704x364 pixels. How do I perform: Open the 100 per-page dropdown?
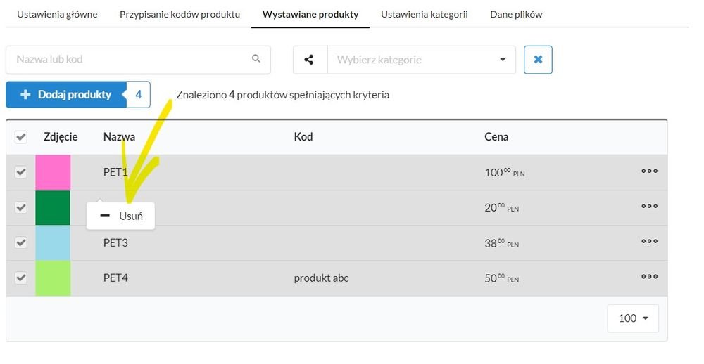(x=633, y=318)
